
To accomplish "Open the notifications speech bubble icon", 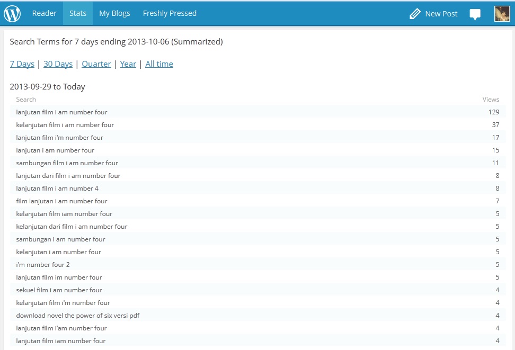I will click(475, 14).
